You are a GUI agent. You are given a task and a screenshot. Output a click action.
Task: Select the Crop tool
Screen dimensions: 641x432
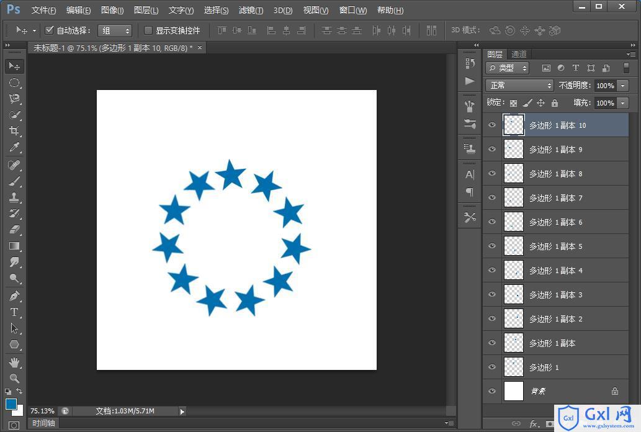(x=14, y=131)
